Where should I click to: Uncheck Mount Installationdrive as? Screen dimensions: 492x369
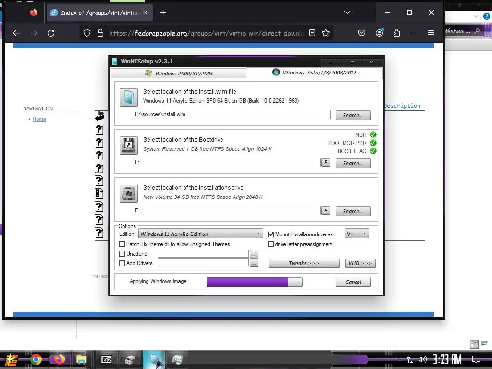point(271,234)
